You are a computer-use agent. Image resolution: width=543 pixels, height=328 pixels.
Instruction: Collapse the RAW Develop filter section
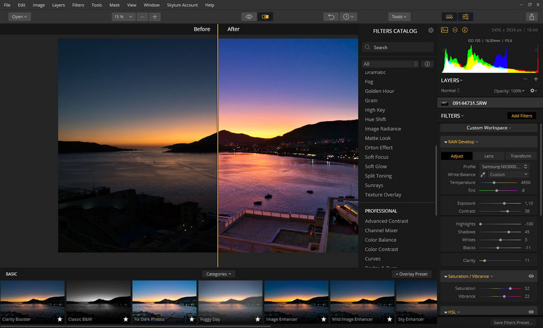click(x=446, y=142)
